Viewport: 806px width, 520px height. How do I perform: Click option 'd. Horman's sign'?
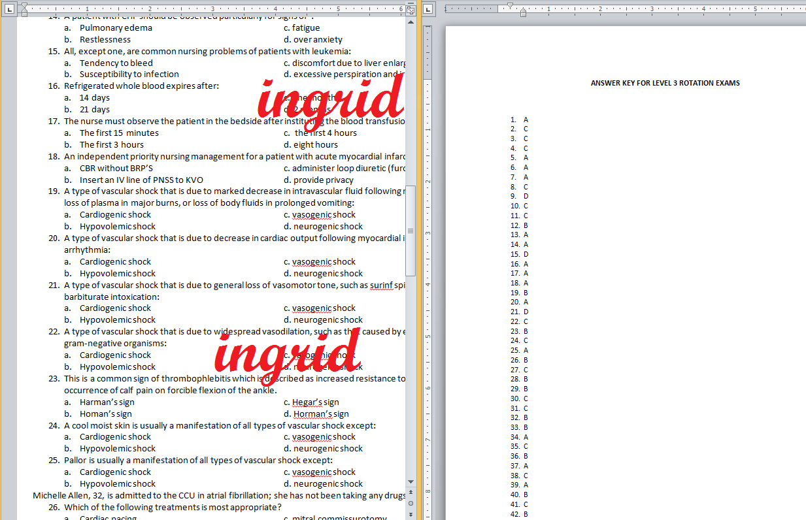click(316, 414)
